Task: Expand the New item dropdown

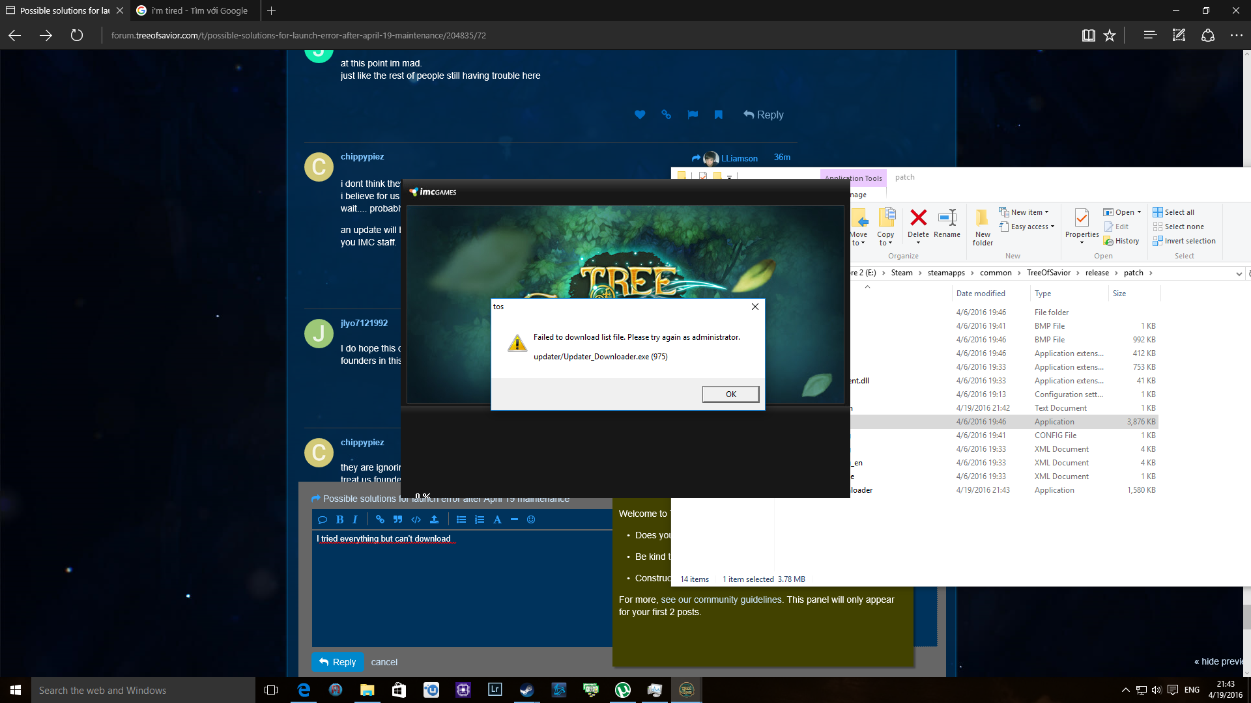Action: point(1029,212)
